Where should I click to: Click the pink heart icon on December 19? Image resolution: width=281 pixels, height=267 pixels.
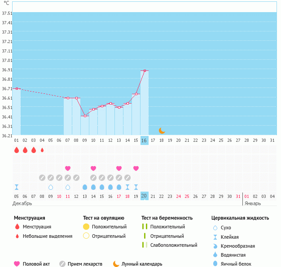point(136,168)
